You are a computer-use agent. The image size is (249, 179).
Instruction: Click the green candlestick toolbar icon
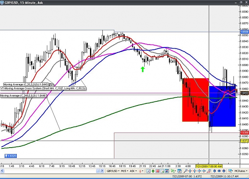pyautogui.click(x=153, y=171)
